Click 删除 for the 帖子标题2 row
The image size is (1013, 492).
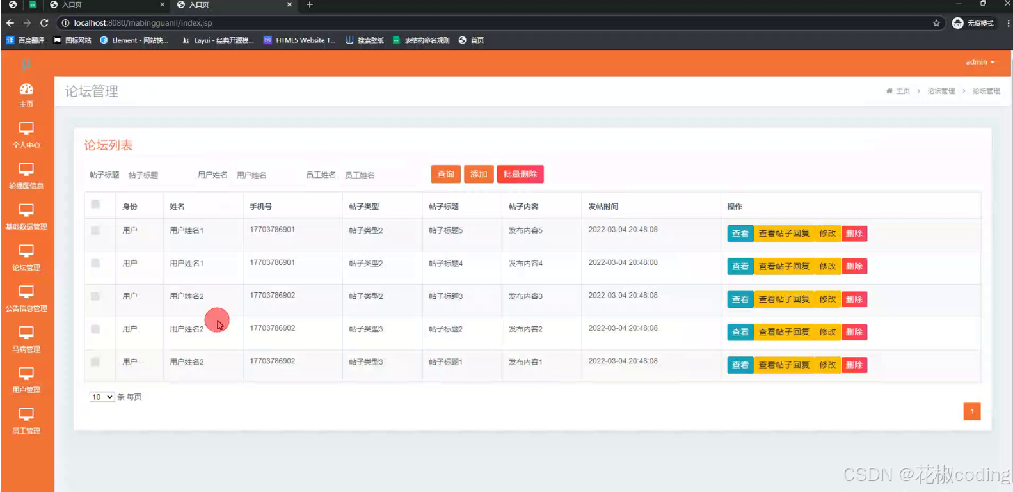(x=854, y=332)
